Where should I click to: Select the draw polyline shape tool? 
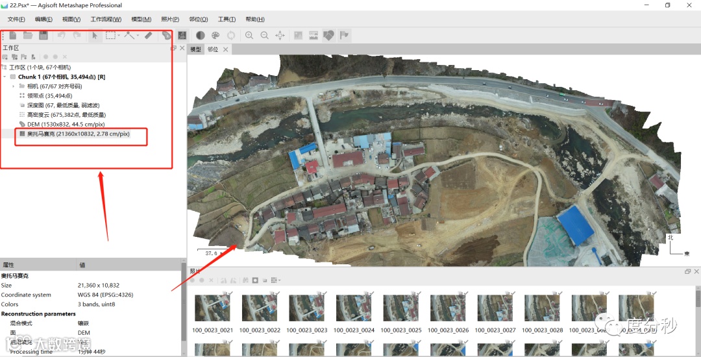click(129, 35)
